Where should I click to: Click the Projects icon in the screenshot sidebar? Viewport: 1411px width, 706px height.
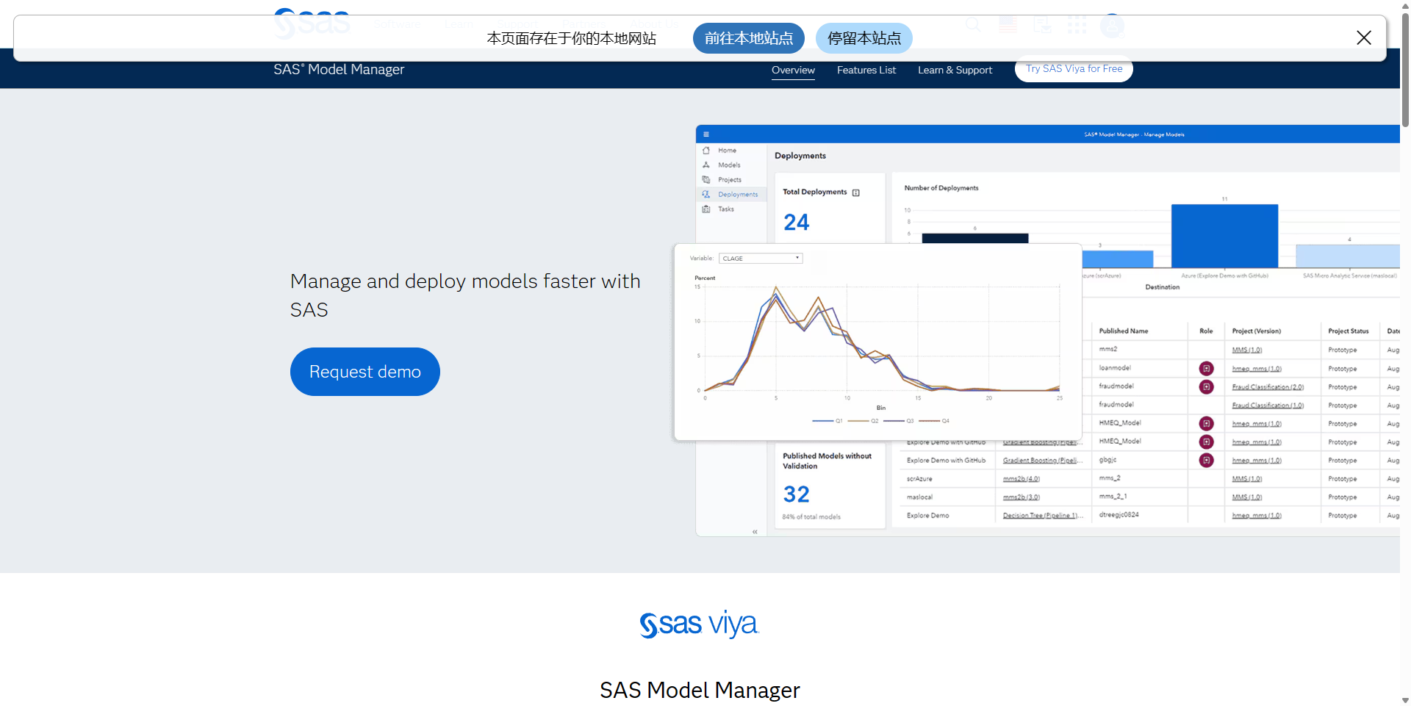705,179
